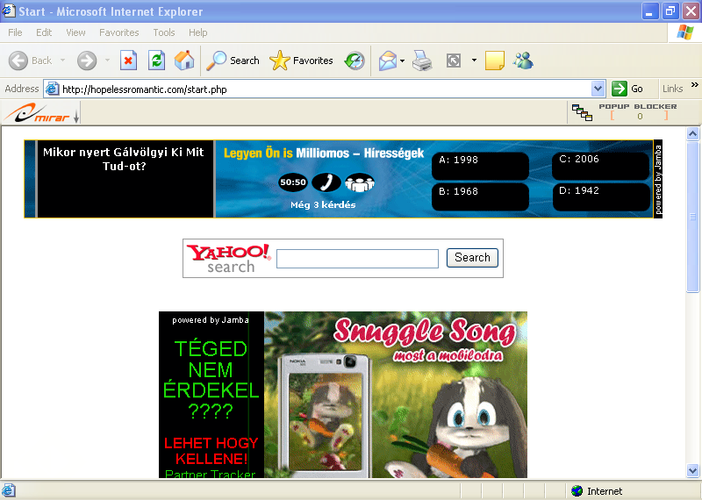Screen dimensions: 702x500
Task: Open the Messenger people icon
Action: click(523, 61)
